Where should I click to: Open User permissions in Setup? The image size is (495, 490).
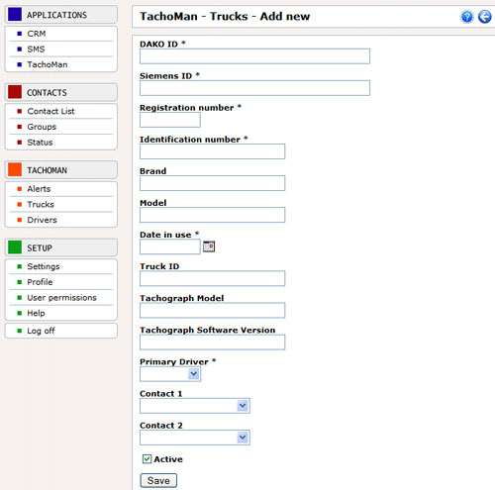click(x=61, y=298)
